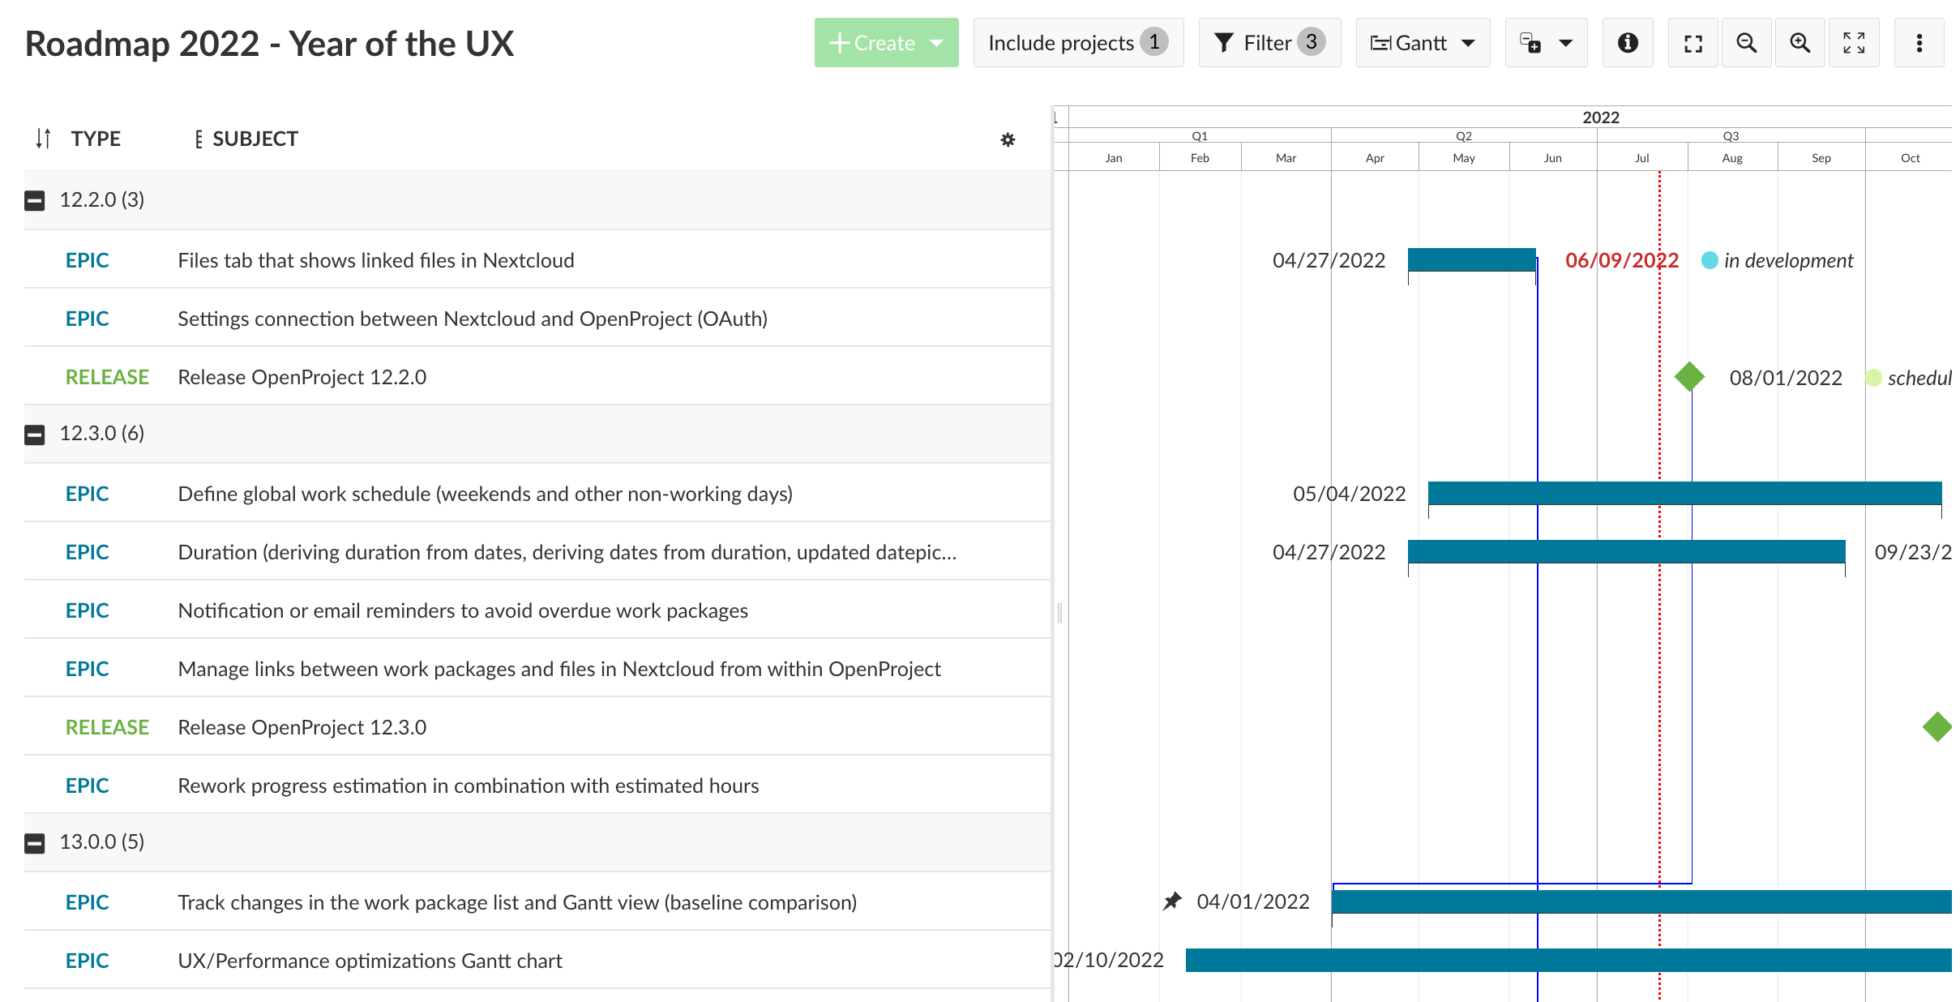Viewport: 1960px width, 1002px height.
Task: Click the zoom-to-fit (auto zoom) icon
Action: pyautogui.click(x=1693, y=42)
